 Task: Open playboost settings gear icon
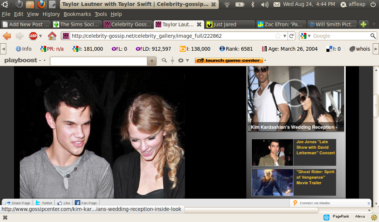[x=181, y=60]
